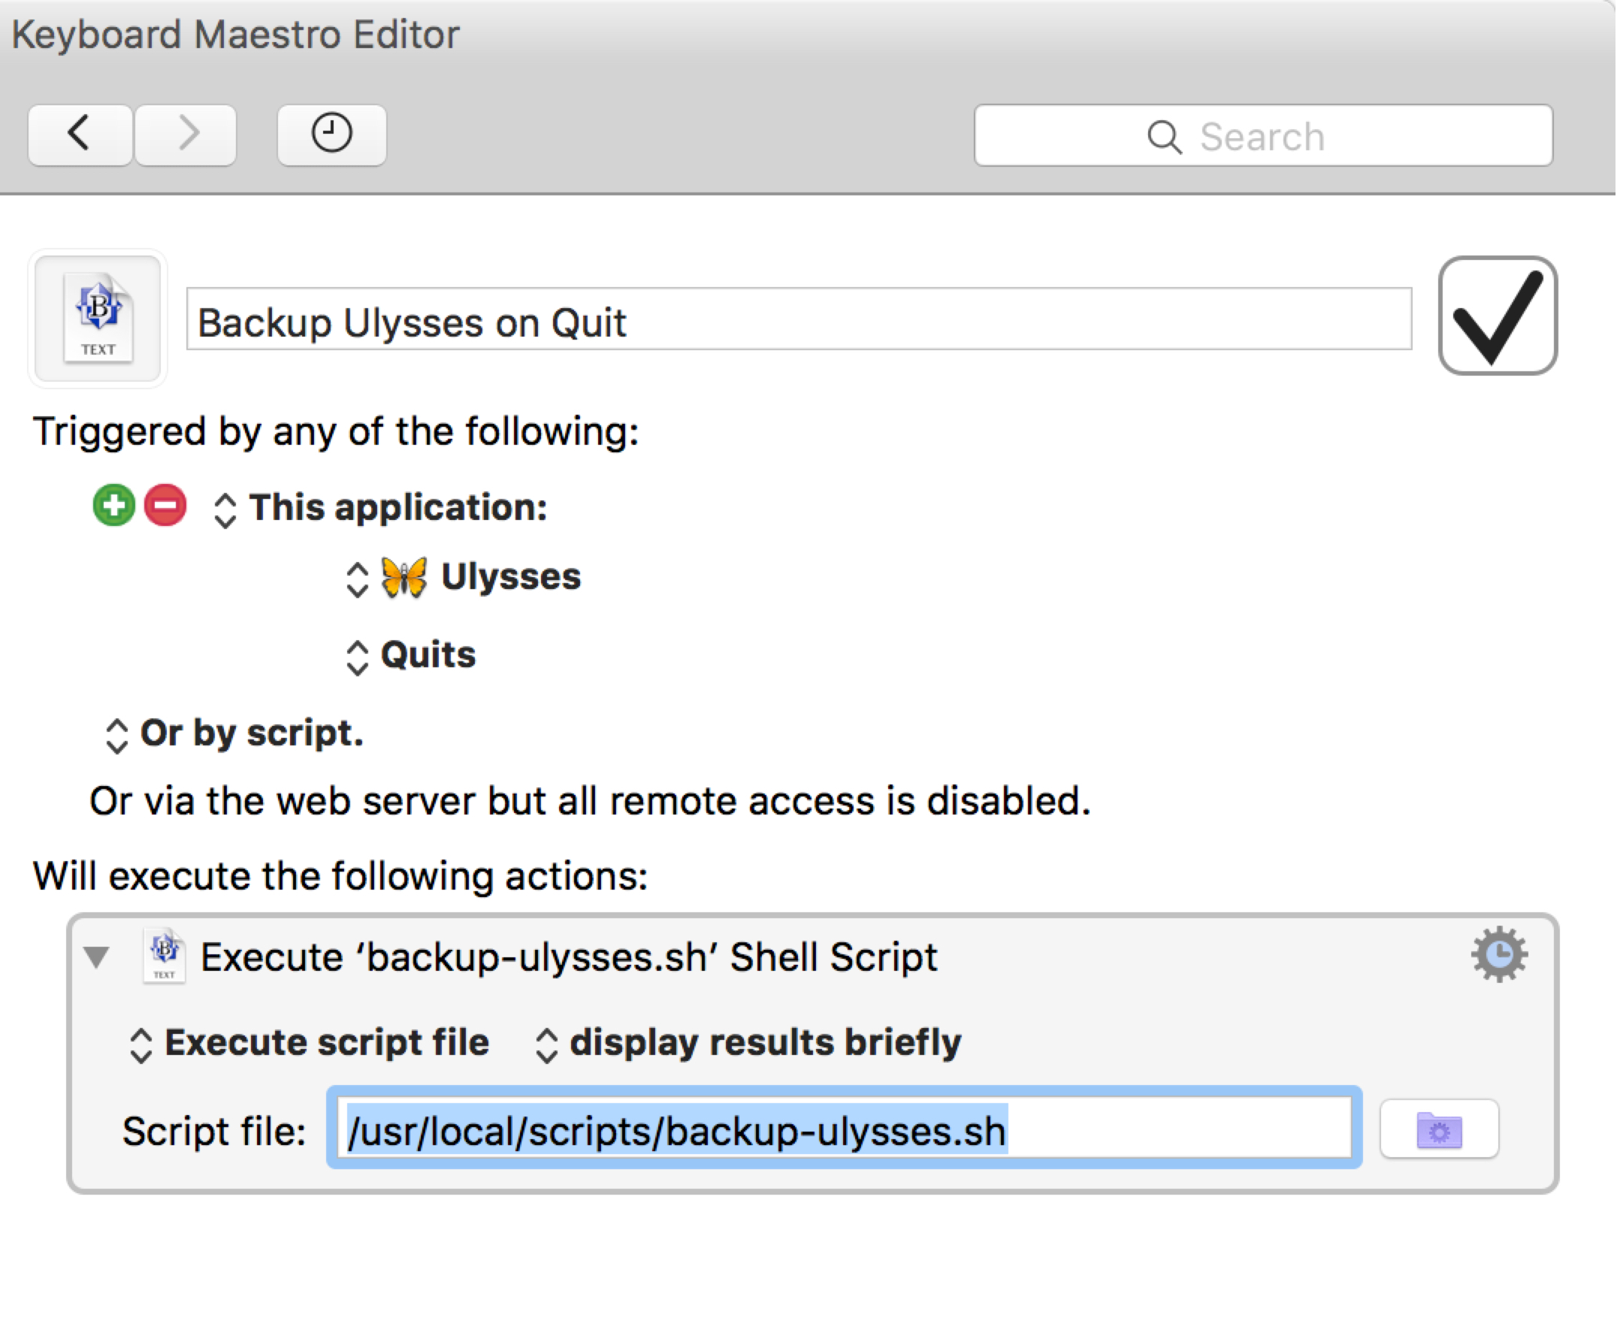Collapse the Execute Shell Script action
The image size is (1617, 1327).
(96, 957)
